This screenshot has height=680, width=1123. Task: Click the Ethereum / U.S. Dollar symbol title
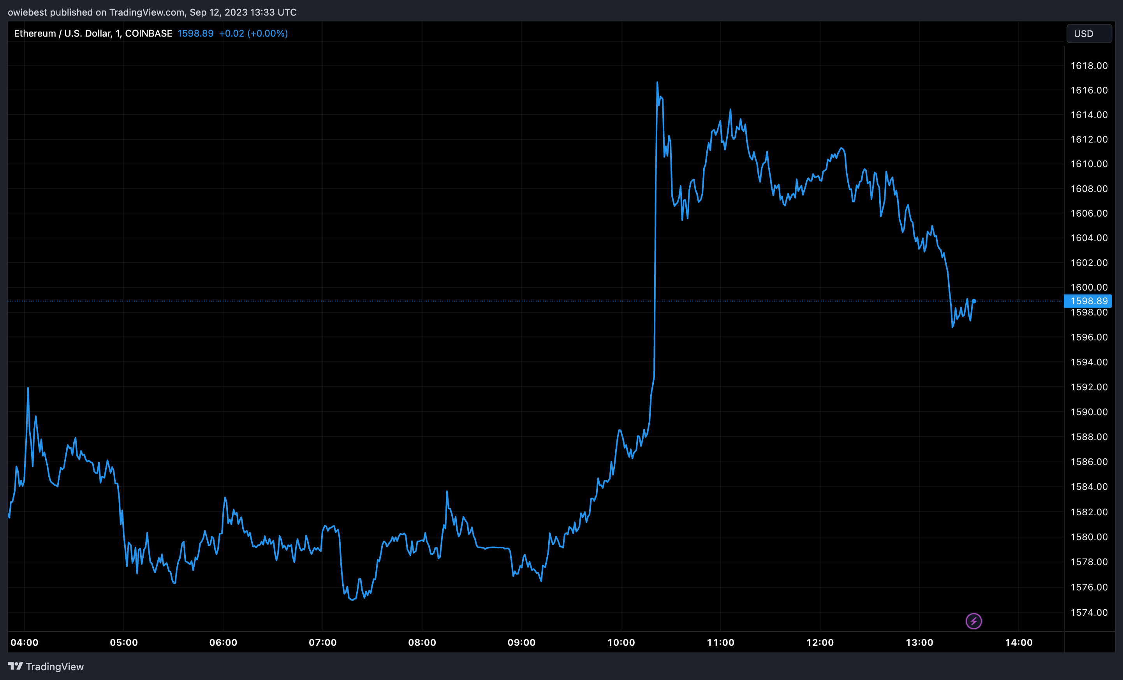tap(93, 33)
